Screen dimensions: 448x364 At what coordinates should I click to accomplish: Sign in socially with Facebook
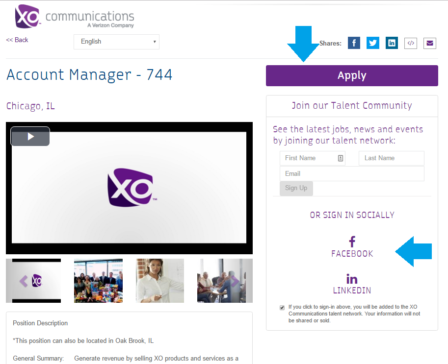point(352,247)
